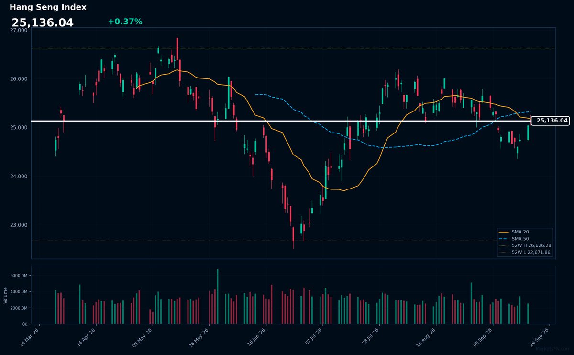Click the 23,000 y-axis label
Image resolution: width=574 pixels, height=355 pixels.
coord(19,225)
